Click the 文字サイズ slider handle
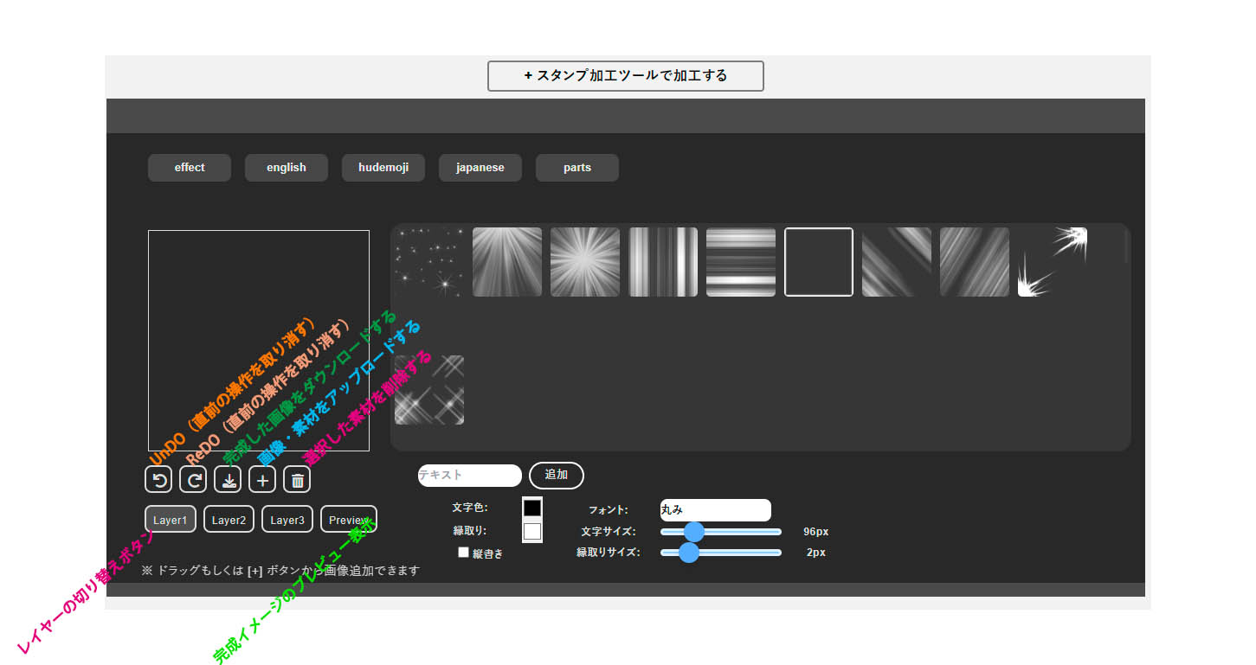 (x=694, y=532)
